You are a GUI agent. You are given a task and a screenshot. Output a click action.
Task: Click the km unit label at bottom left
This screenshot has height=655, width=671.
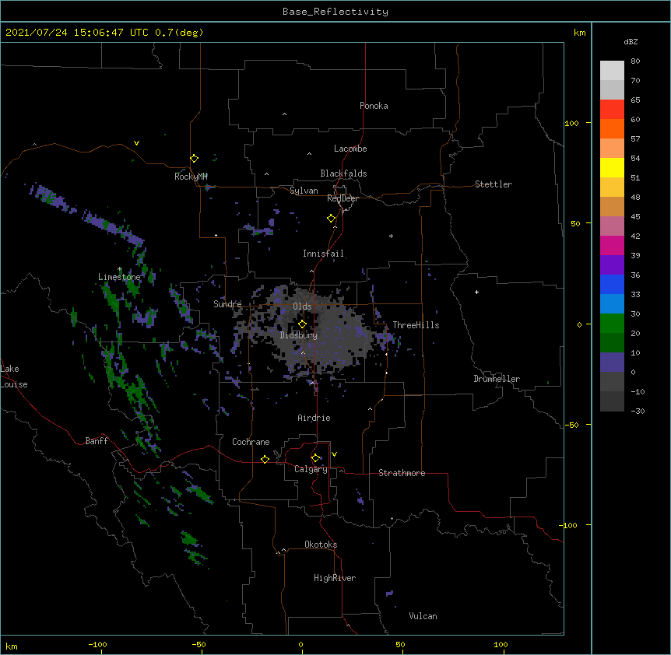pyautogui.click(x=12, y=646)
